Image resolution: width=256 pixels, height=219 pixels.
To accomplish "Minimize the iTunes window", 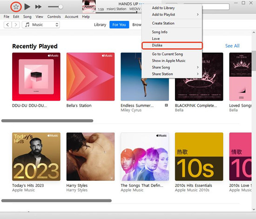I will 236,3.
